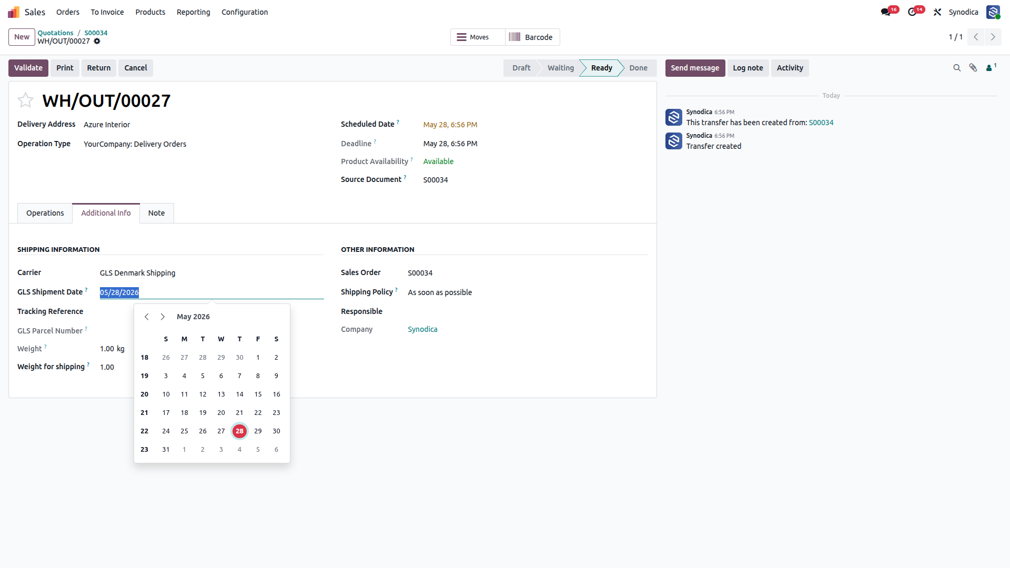
Task: Click the Log note button
Action: point(748,68)
